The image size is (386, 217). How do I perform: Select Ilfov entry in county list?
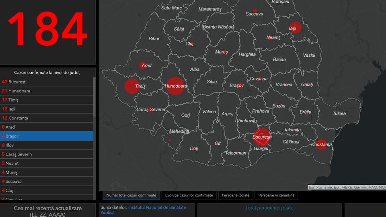tap(47, 145)
